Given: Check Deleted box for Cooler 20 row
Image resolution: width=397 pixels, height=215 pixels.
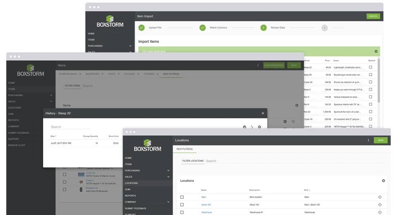Looking at the screenshot, I should (371, 82).
